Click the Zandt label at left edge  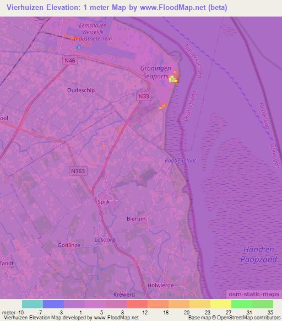7,263
